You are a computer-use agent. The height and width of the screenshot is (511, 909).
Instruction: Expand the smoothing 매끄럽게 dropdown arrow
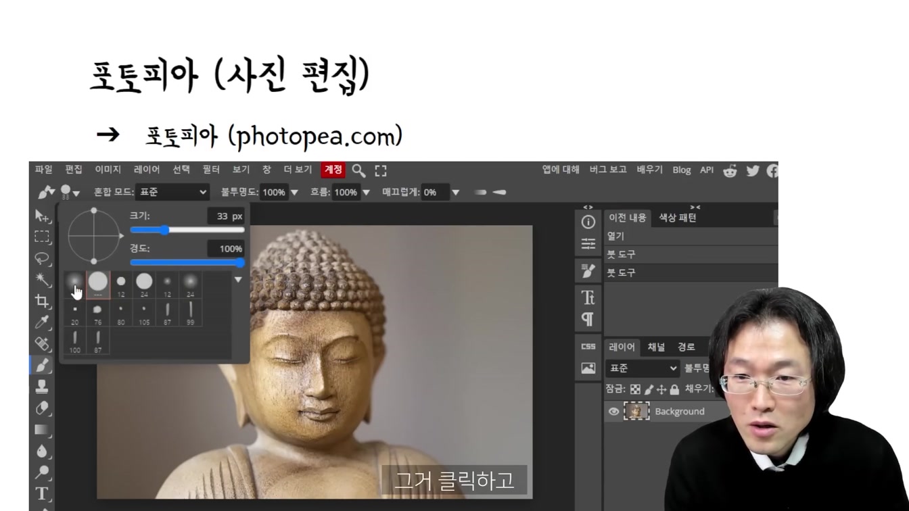click(455, 193)
